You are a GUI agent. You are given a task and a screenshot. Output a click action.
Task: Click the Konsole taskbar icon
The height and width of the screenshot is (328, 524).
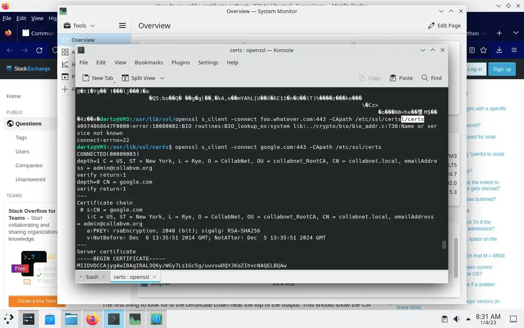coord(114,319)
